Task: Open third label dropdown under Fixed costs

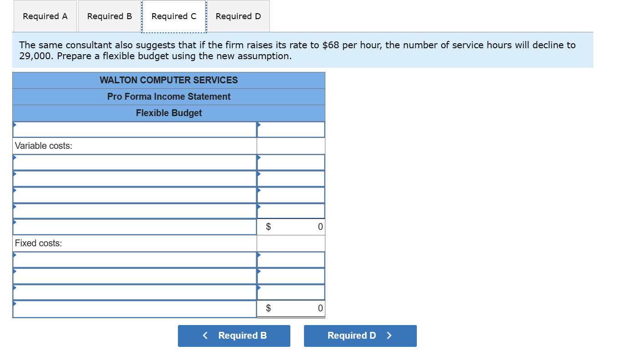Action: point(135,292)
